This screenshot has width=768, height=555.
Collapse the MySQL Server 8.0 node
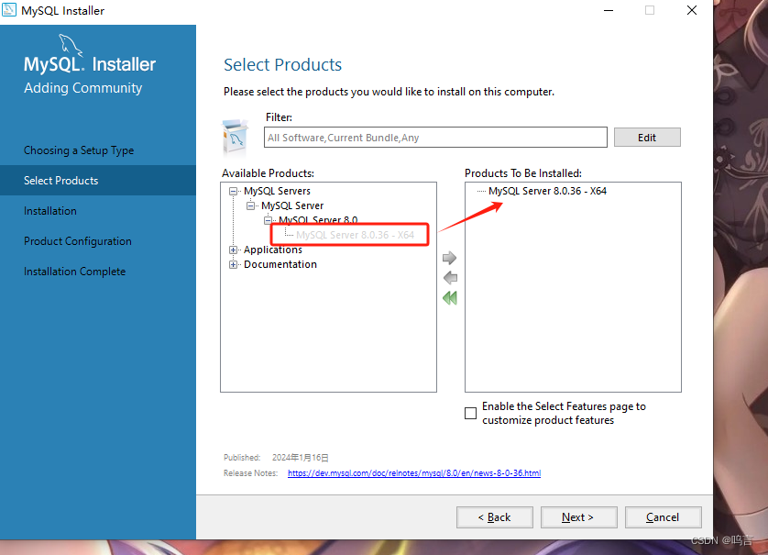[x=268, y=220]
